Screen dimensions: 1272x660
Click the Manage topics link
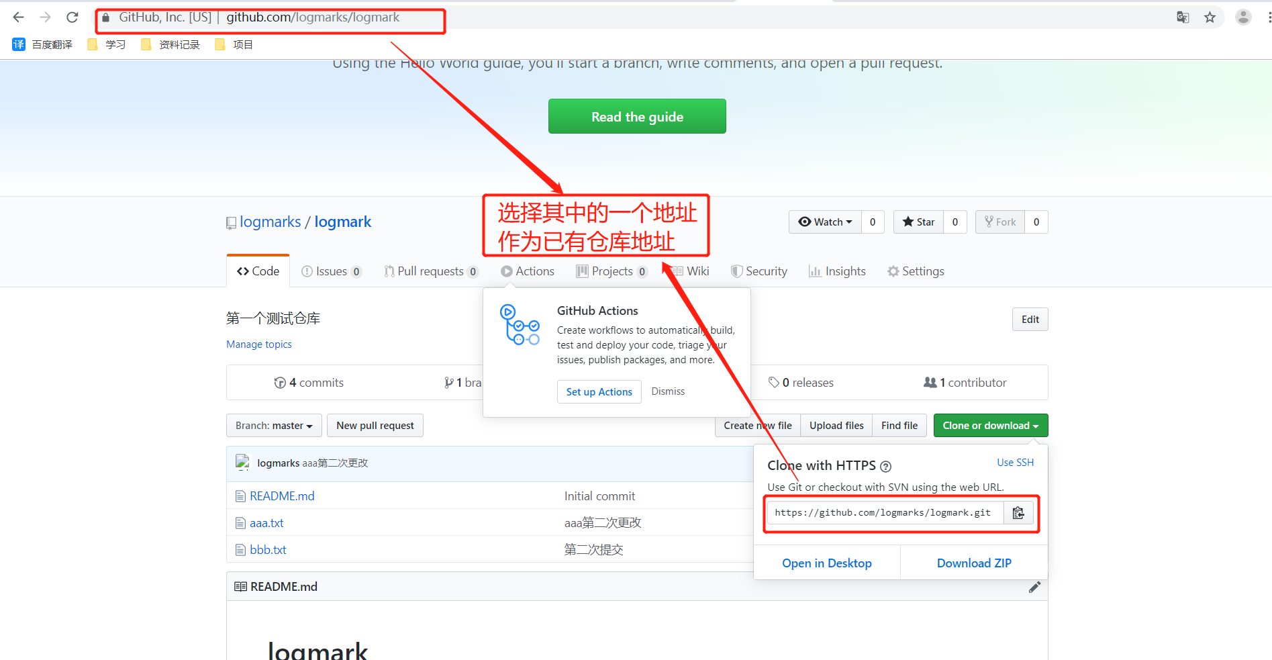tap(259, 344)
